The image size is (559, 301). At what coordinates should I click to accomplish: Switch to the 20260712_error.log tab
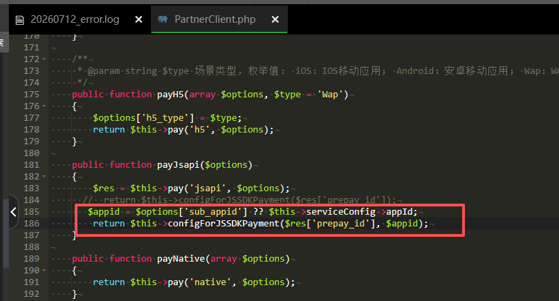click(x=68, y=19)
